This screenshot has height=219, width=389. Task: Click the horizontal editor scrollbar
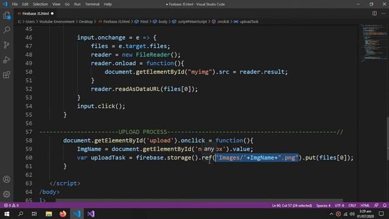pos(199,200)
